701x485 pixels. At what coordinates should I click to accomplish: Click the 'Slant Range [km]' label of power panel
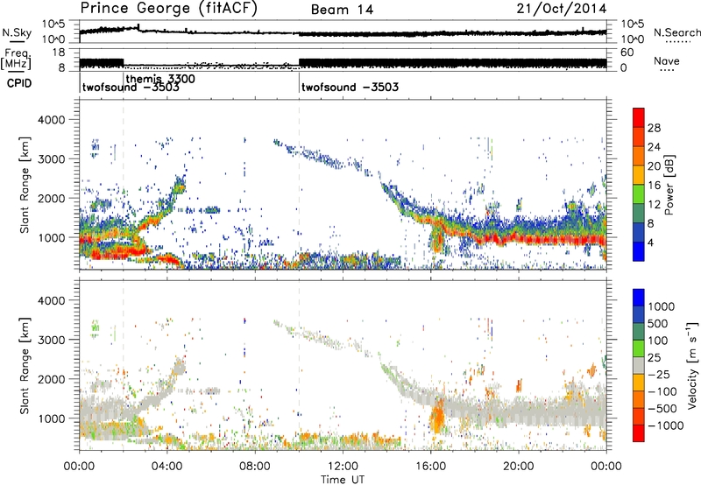tap(25, 185)
